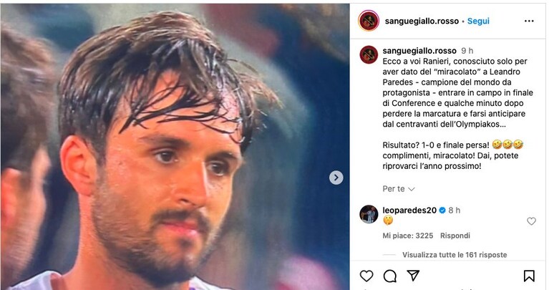Reply to the comment using Rispondi
The width and height of the screenshot is (549, 290).
(x=455, y=236)
